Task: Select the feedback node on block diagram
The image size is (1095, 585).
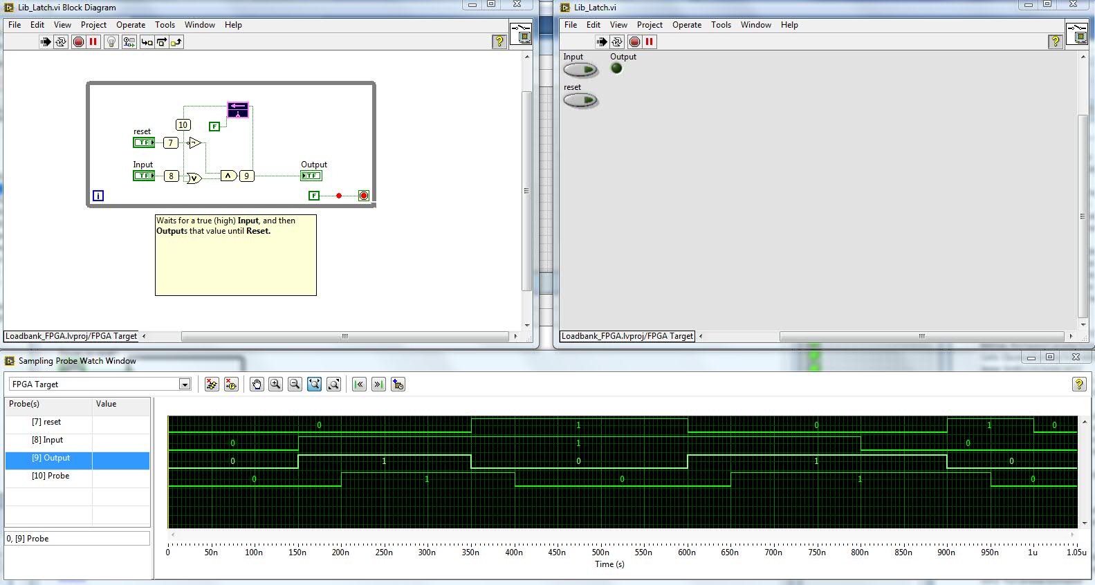Action: coord(237,109)
